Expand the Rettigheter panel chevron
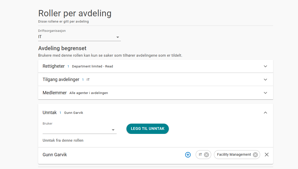298x169 pixels. 265,66
